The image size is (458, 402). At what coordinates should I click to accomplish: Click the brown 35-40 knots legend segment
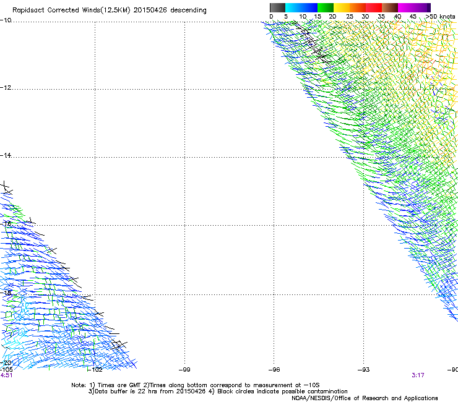pos(390,7)
